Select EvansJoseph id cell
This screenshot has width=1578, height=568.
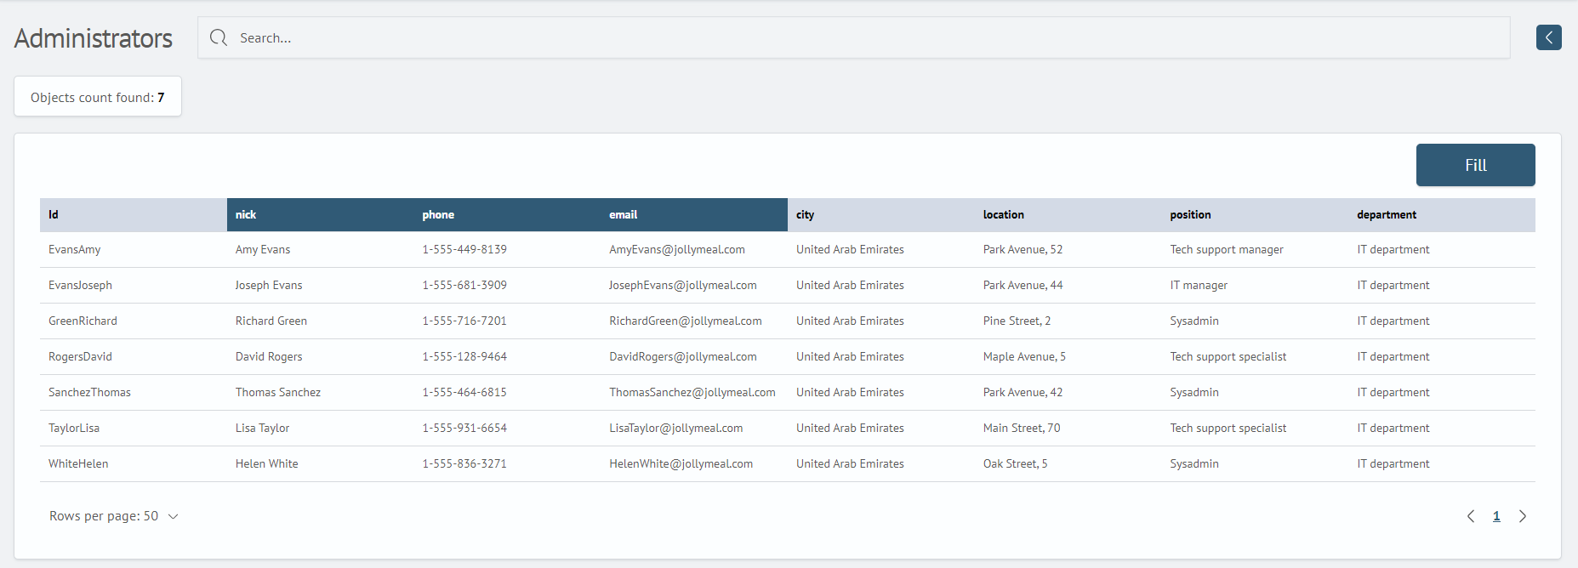(x=80, y=285)
